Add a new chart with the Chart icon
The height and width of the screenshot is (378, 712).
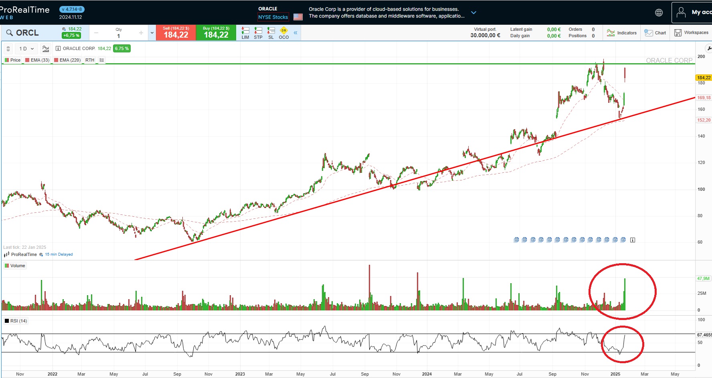tap(655, 33)
